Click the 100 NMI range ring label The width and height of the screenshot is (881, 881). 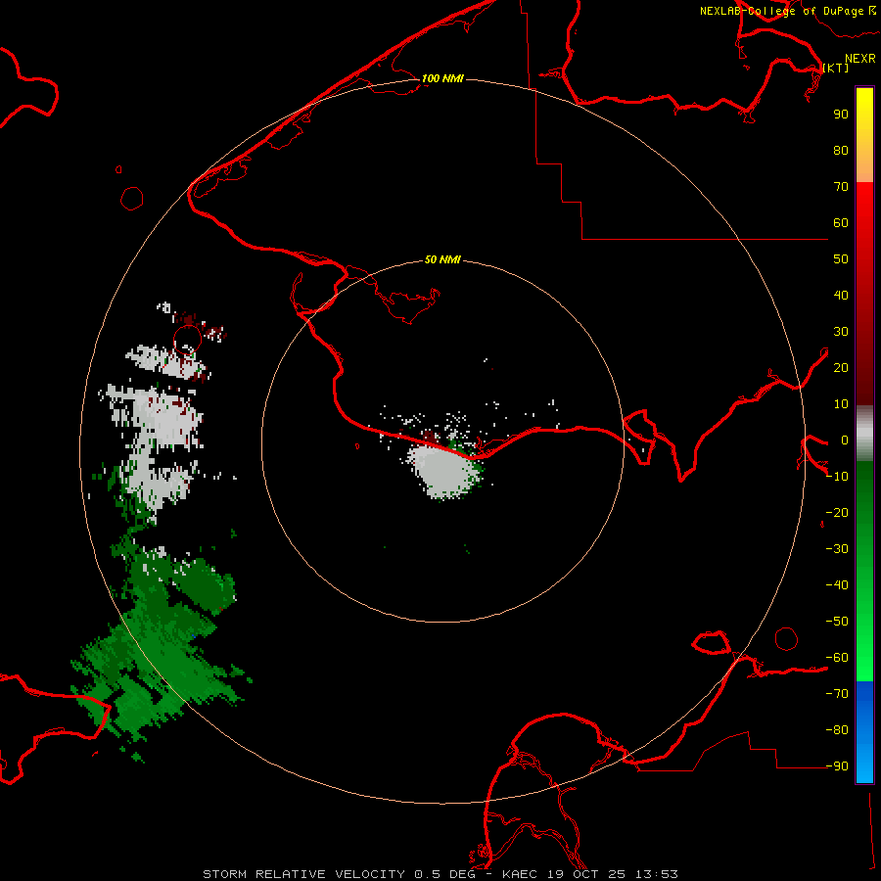point(442,78)
